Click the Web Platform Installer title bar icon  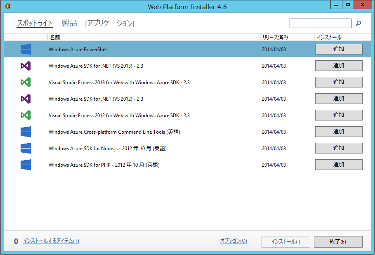click(8, 6)
